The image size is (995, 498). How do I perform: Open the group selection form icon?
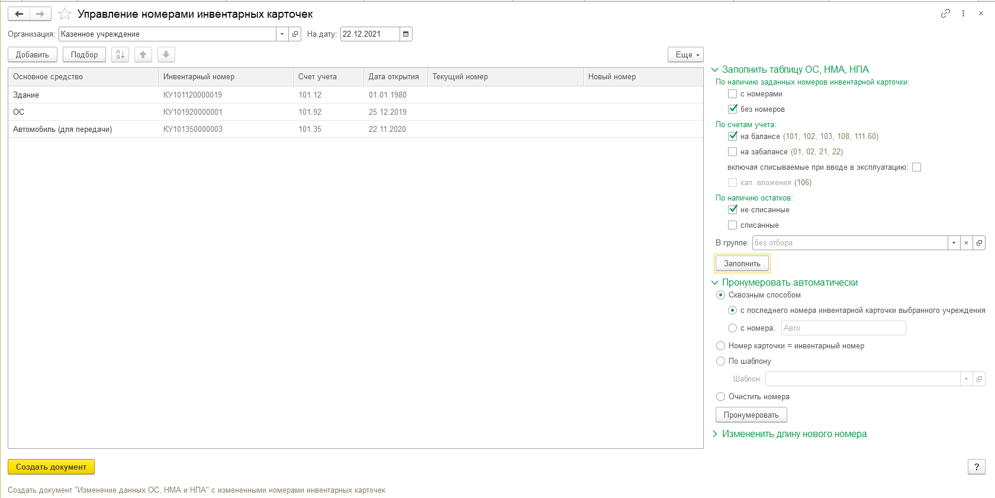(x=979, y=243)
